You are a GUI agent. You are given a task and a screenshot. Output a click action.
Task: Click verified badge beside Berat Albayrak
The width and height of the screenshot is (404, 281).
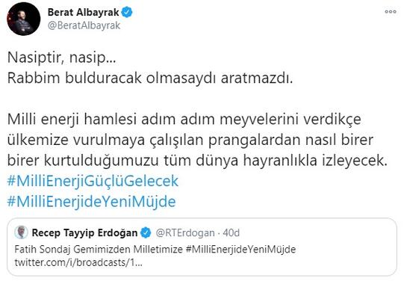pos(127,12)
